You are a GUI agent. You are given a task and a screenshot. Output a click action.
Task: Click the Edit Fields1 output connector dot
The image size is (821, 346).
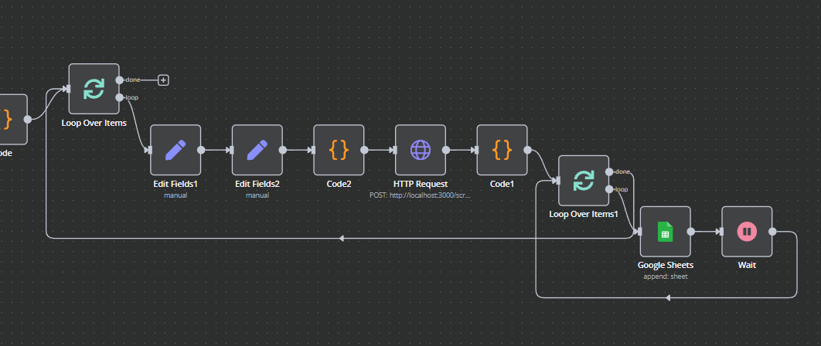(200, 150)
